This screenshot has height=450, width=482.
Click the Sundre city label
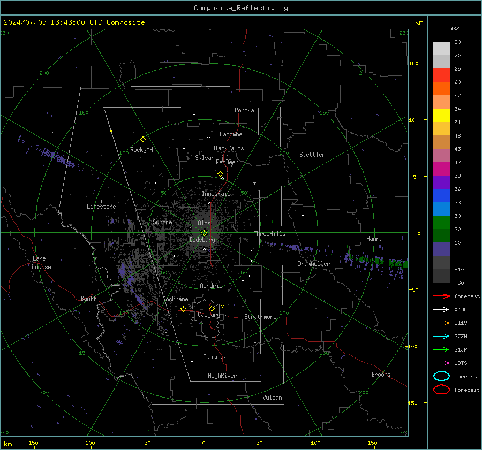[162, 222]
